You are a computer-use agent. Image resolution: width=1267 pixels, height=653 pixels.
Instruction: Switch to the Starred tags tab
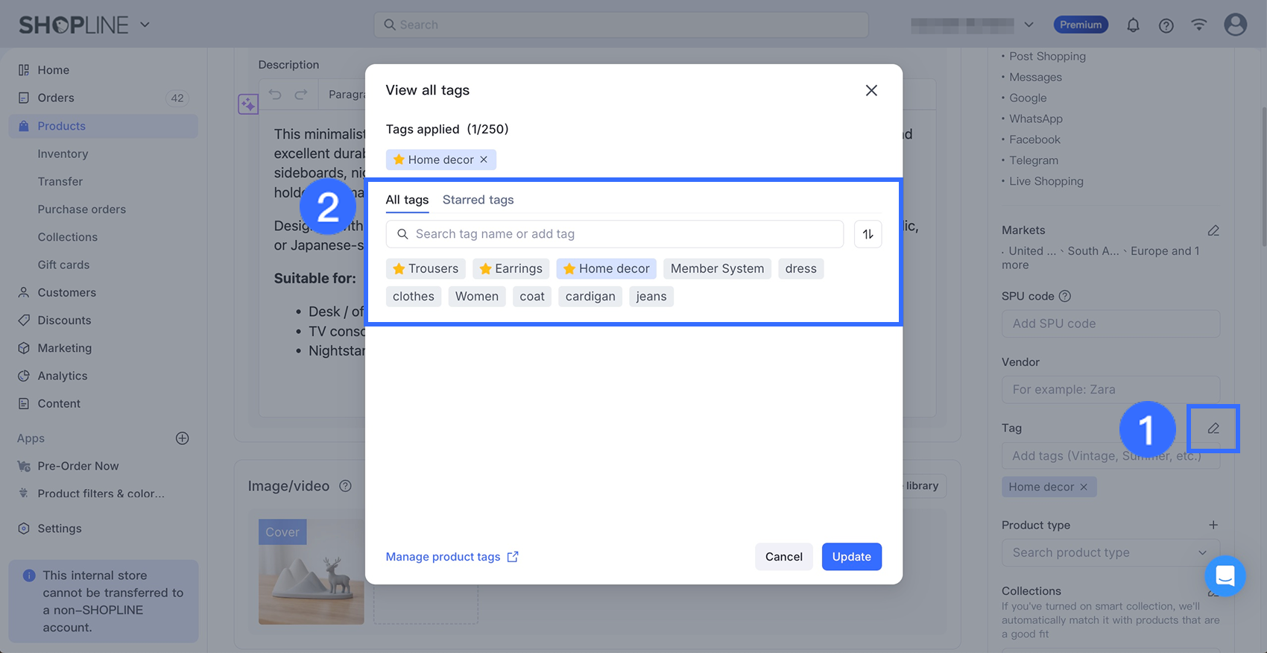point(478,200)
